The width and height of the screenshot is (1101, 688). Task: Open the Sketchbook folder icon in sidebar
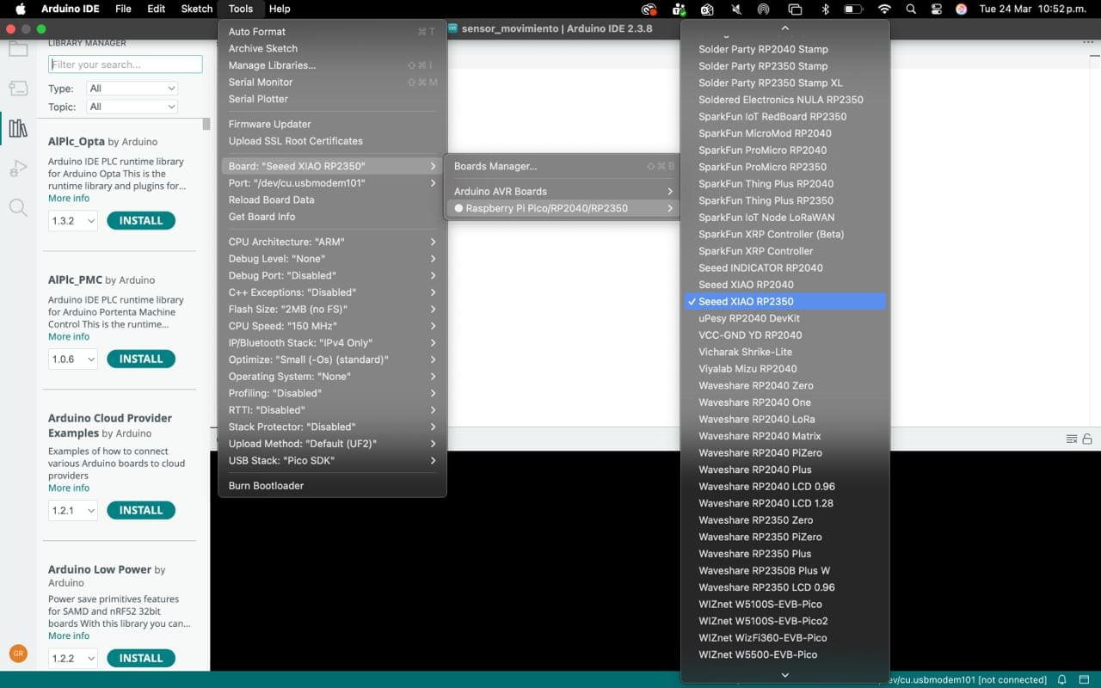[18, 48]
